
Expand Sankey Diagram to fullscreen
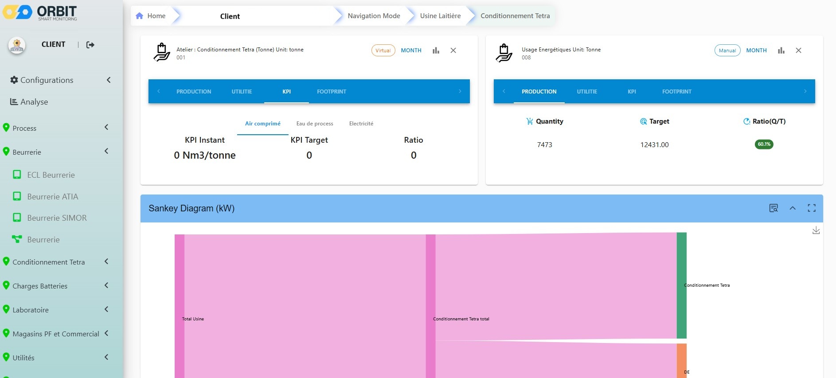tap(811, 208)
